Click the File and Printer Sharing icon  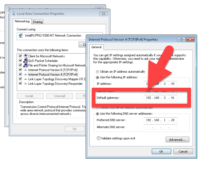(x=26, y=65)
